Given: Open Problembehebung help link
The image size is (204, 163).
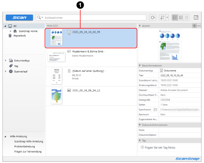Looking at the screenshot, I should pos(24,147).
